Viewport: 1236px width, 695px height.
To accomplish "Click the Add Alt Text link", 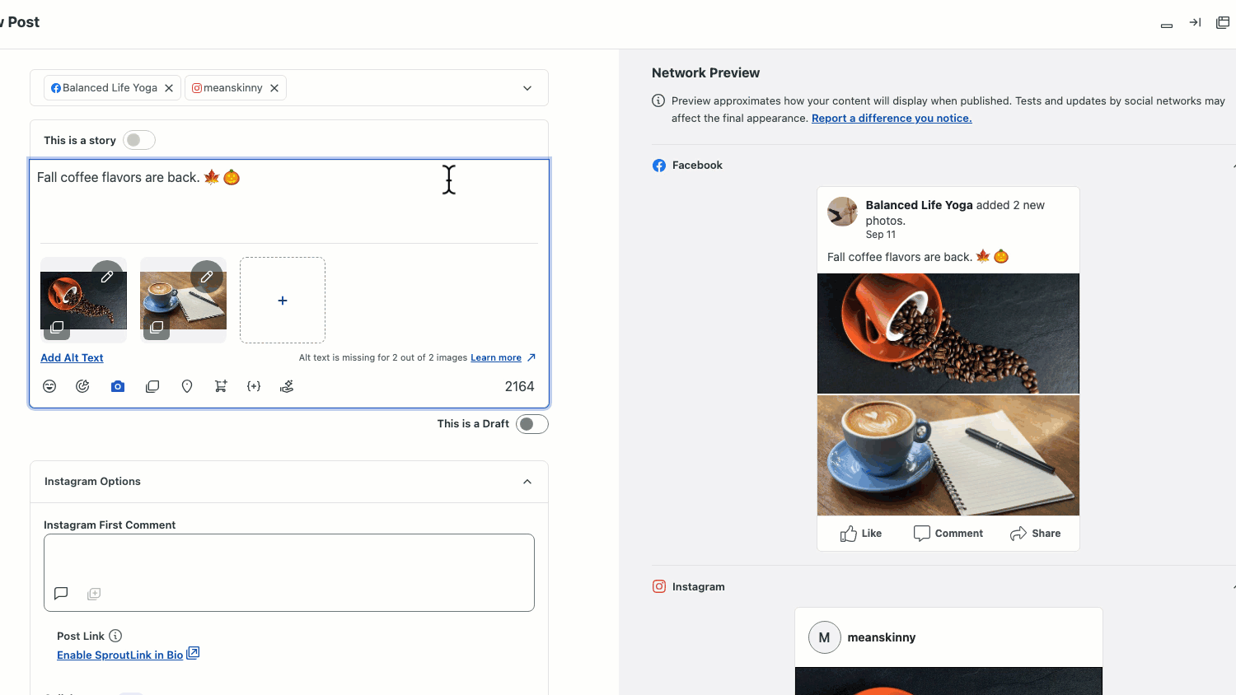I will pos(72,357).
